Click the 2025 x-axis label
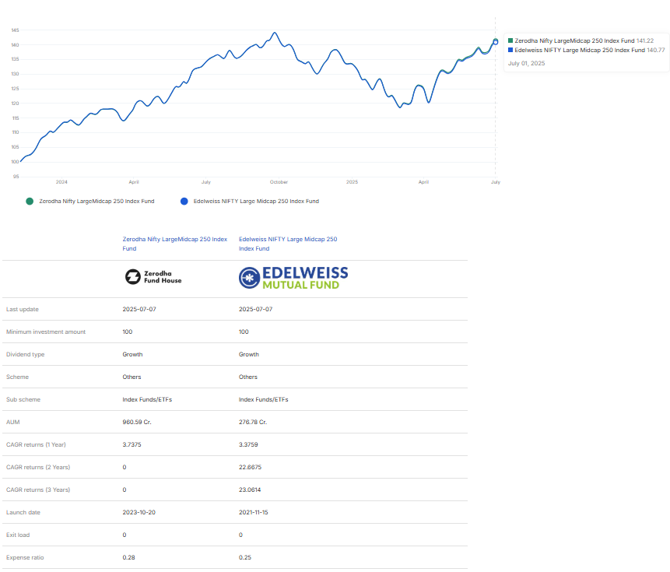This screenshot has width=670, height=572. (x=352, y=182)
